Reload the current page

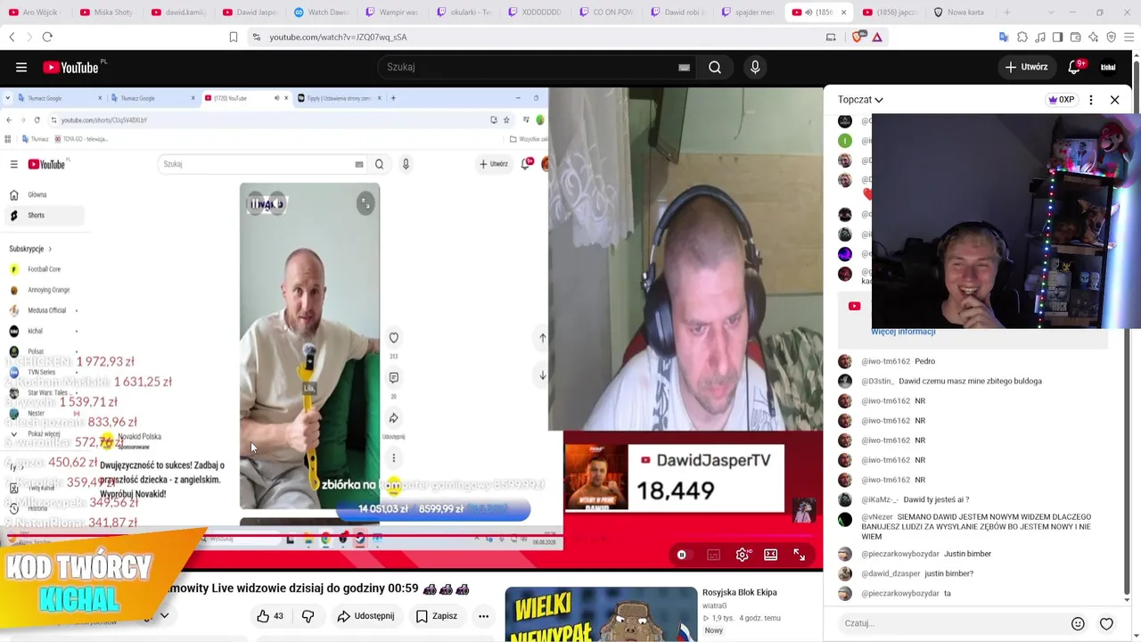47,37
